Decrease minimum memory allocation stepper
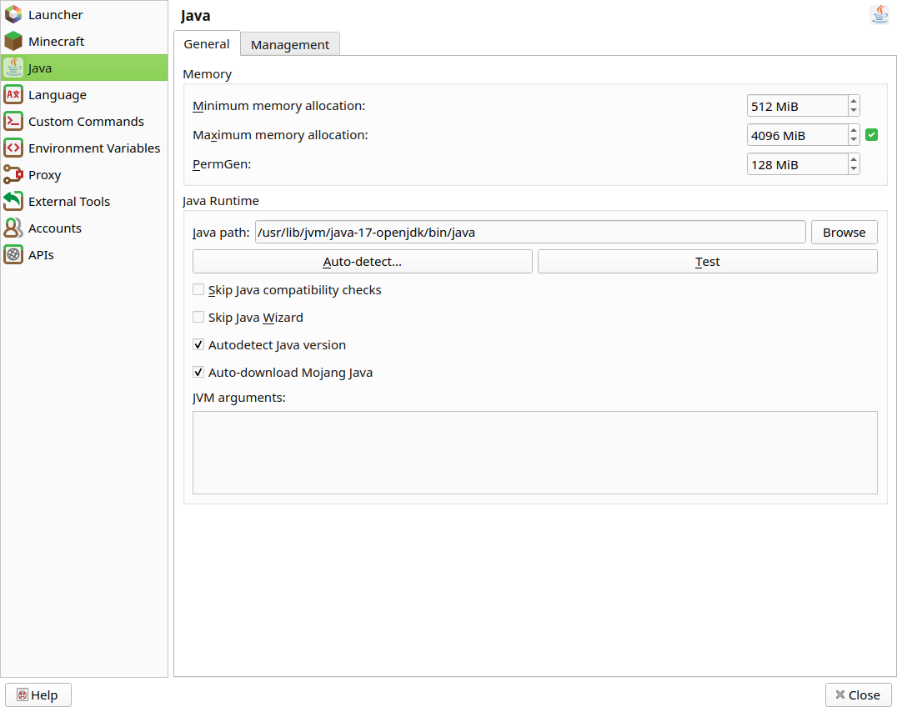Viewport: 897px width, 712px height. [x=853, y=110]
